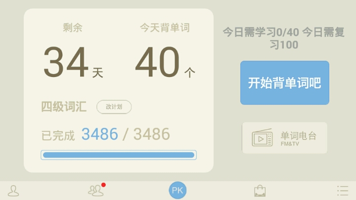The width and height of the screenshot is (356, 200).
Task: Tap the total count 3486 in beige
Action: 152,134
